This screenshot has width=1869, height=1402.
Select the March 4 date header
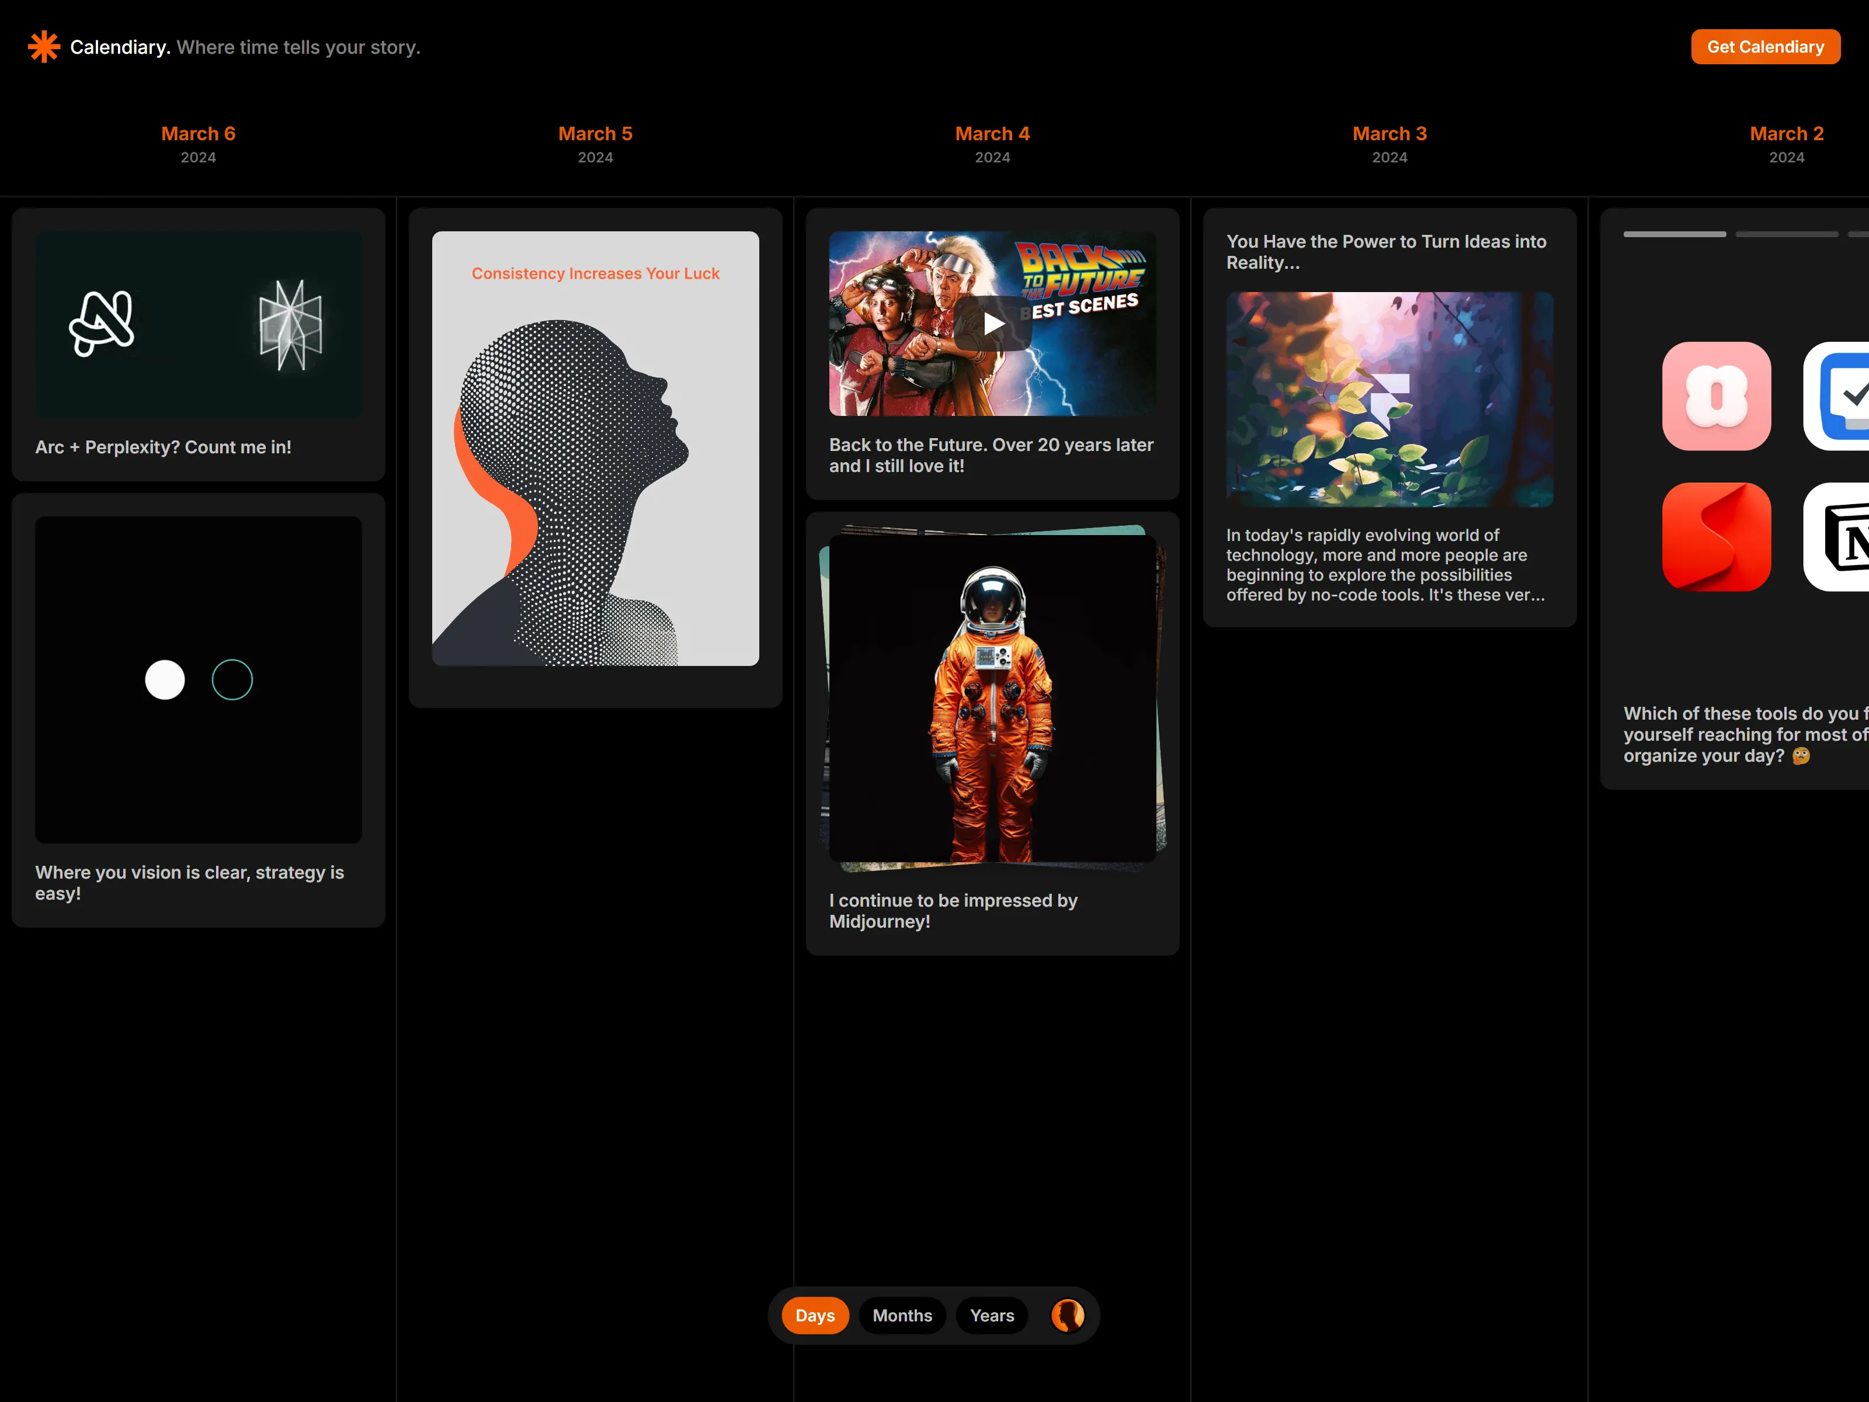[992, 144]
